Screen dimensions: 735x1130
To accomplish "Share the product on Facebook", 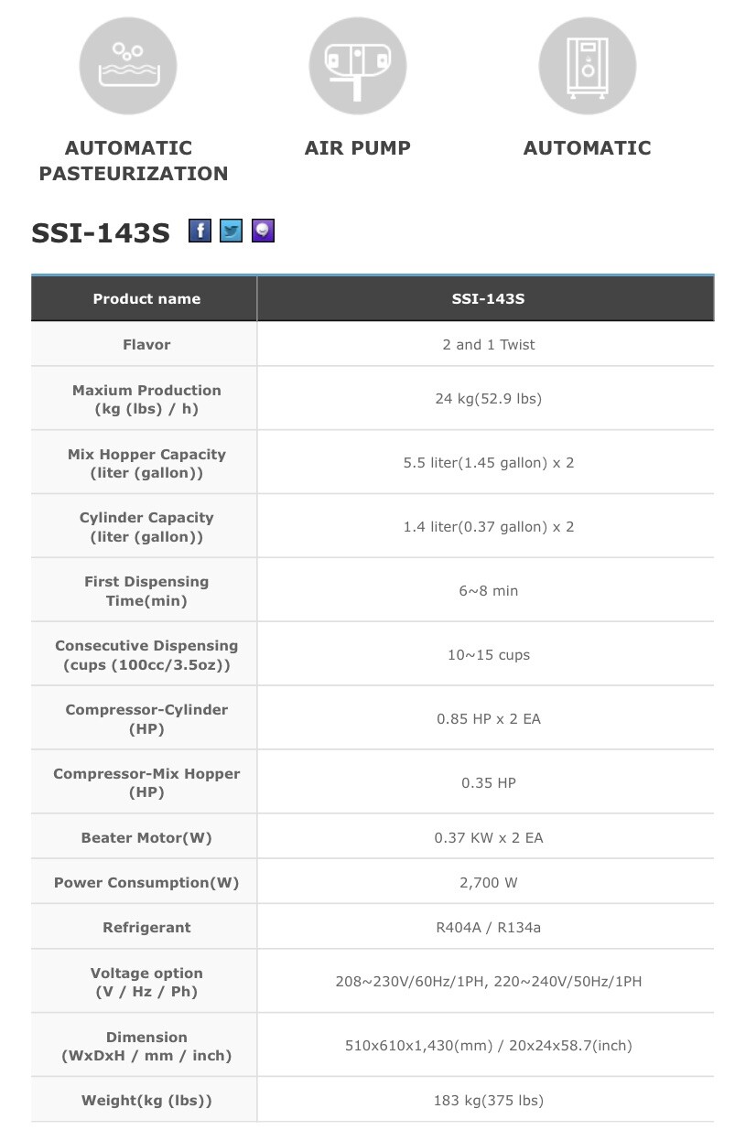I will click(x=200, y=231).
